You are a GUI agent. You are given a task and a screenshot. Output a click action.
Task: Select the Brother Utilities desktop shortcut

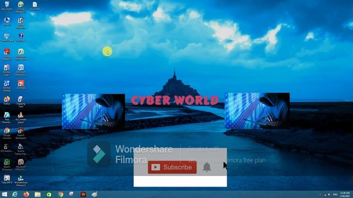coord(7,86)
